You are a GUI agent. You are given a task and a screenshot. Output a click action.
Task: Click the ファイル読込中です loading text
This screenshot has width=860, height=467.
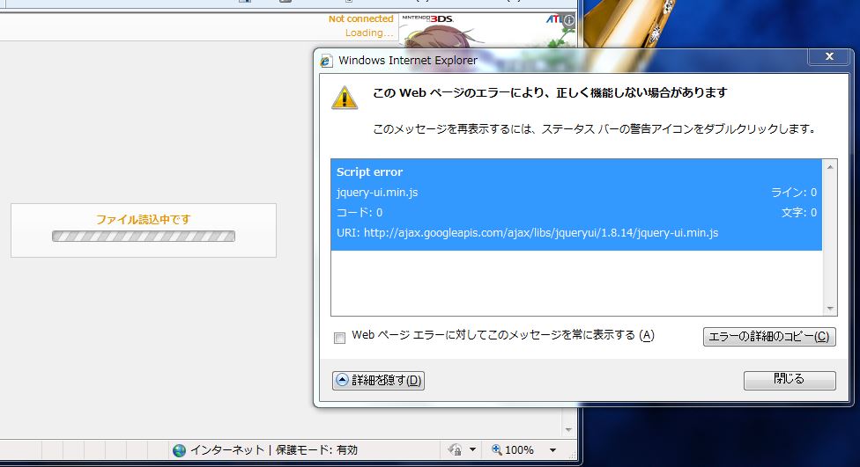(144, 220)
